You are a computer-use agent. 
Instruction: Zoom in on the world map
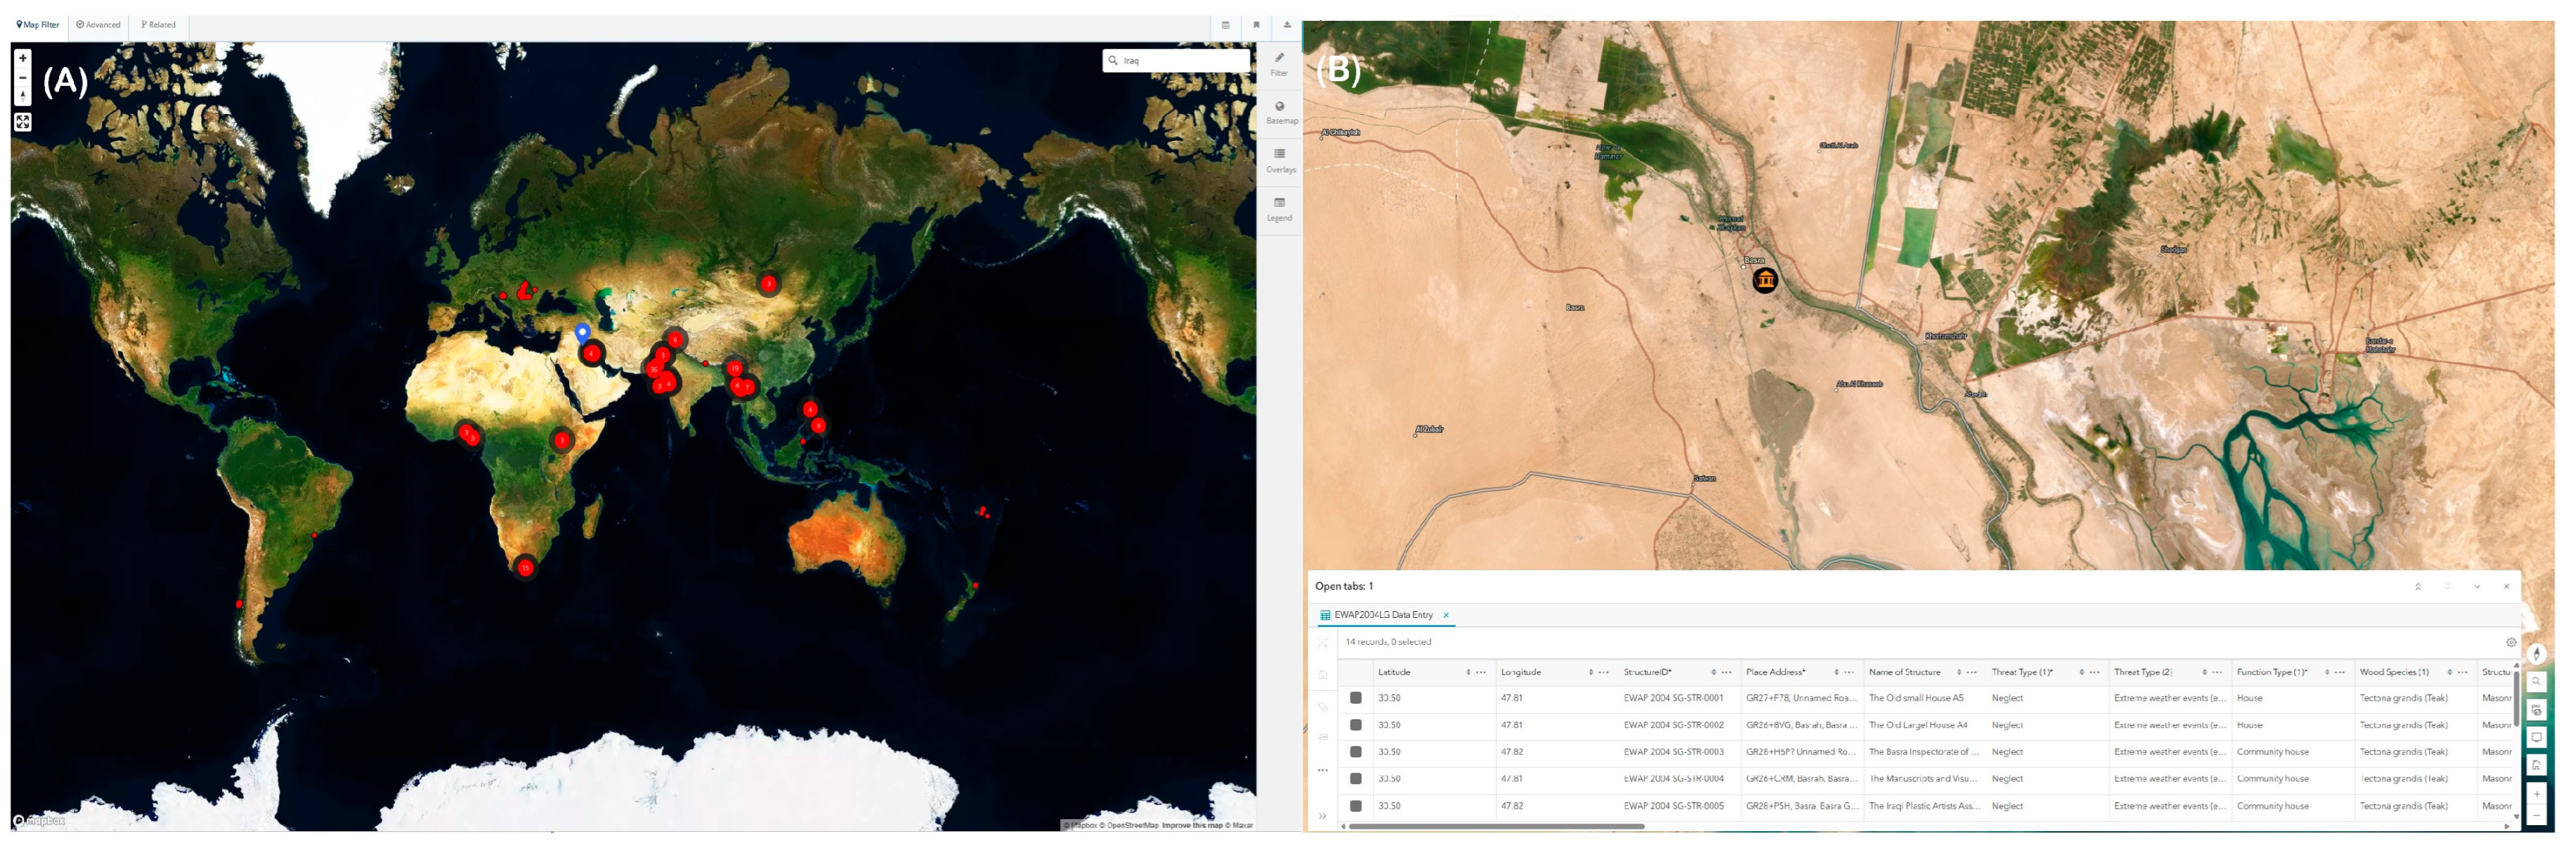pos(23,58)
